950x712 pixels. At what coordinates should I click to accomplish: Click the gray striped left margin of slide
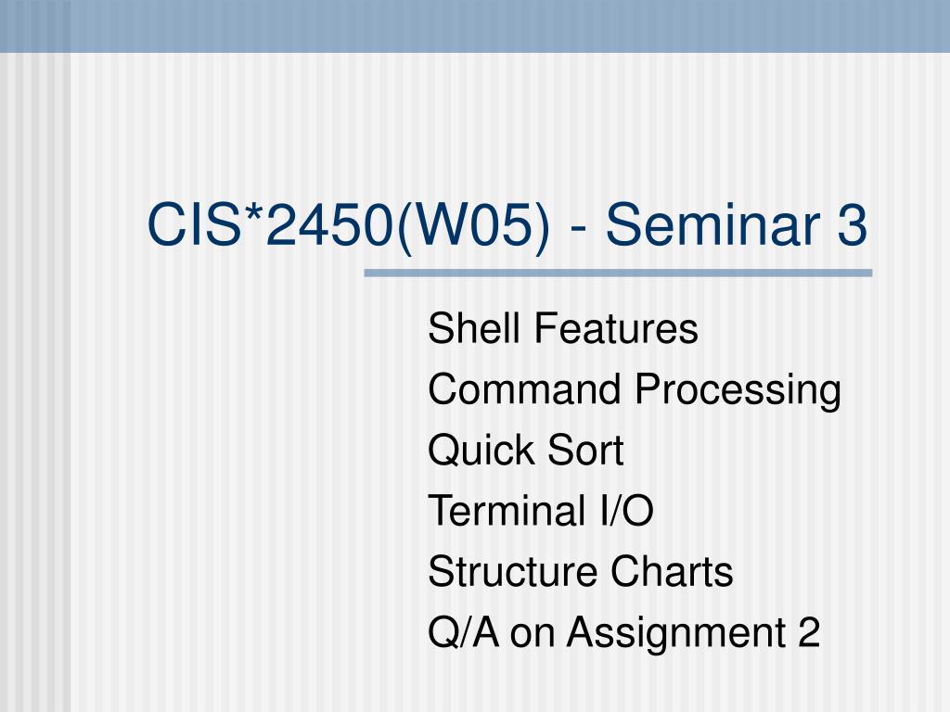coord(35,381)
